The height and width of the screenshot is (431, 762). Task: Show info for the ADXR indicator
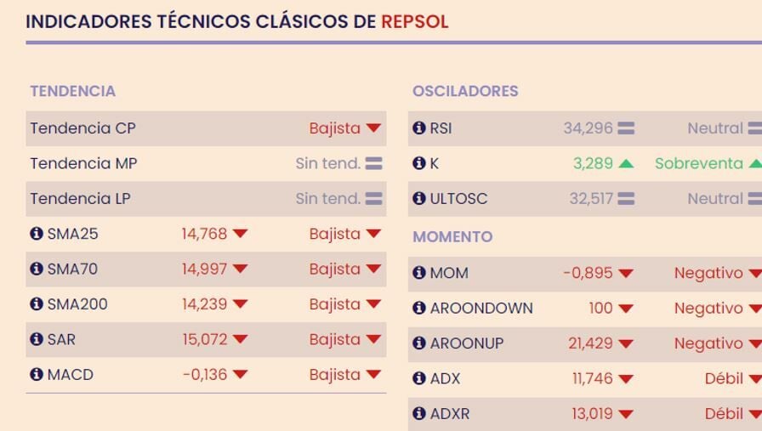click(x=419, y=414)
